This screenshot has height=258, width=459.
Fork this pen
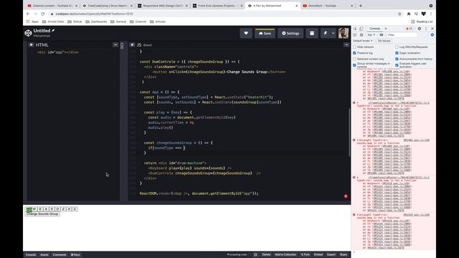pyautogui.click(x=306, y=255)
